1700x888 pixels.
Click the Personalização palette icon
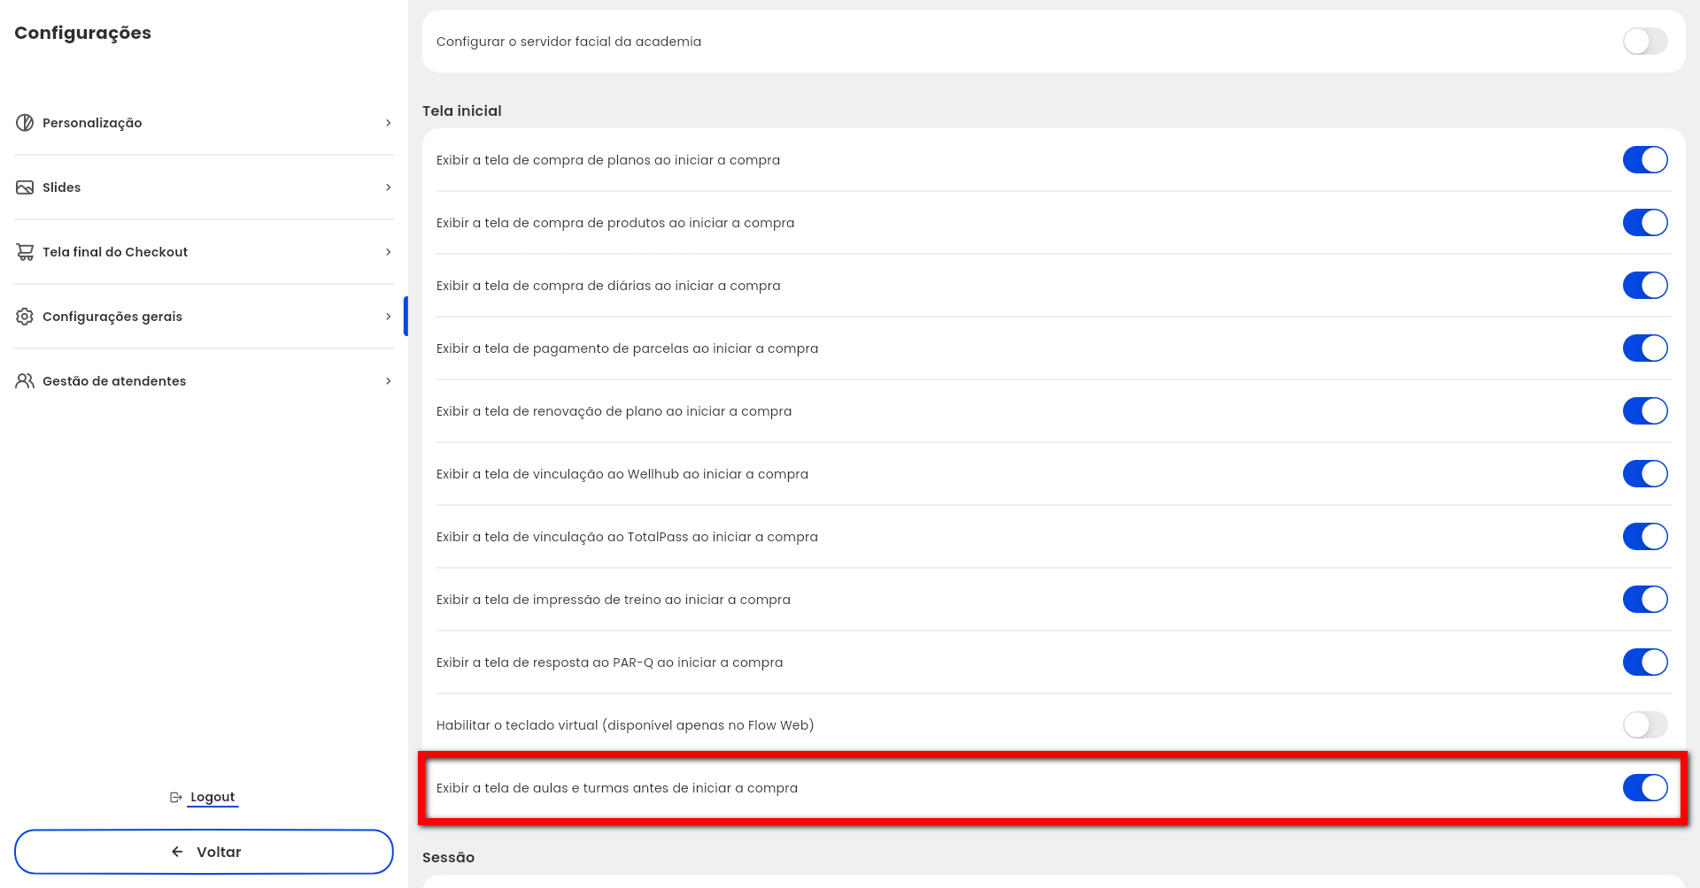pos(25,123)
